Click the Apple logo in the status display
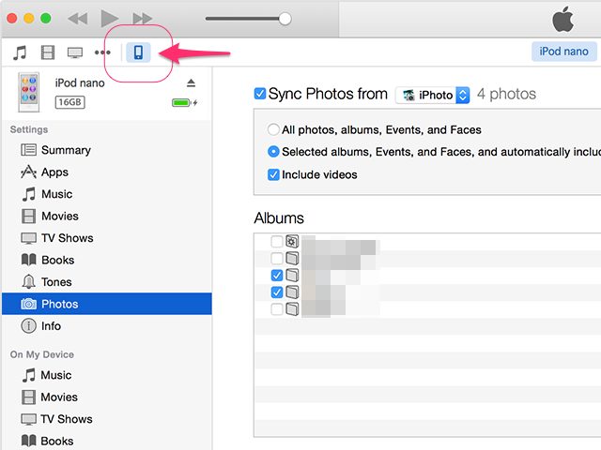 click(x=563, y=19)
